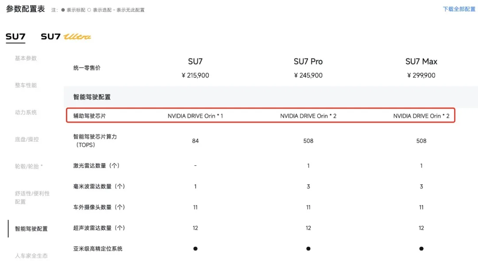The width and height of the screenshot is (478, 261).
Task: Click the 亚米级高精定位系统 dot for SU7 Max
Action: pos(421,249)
